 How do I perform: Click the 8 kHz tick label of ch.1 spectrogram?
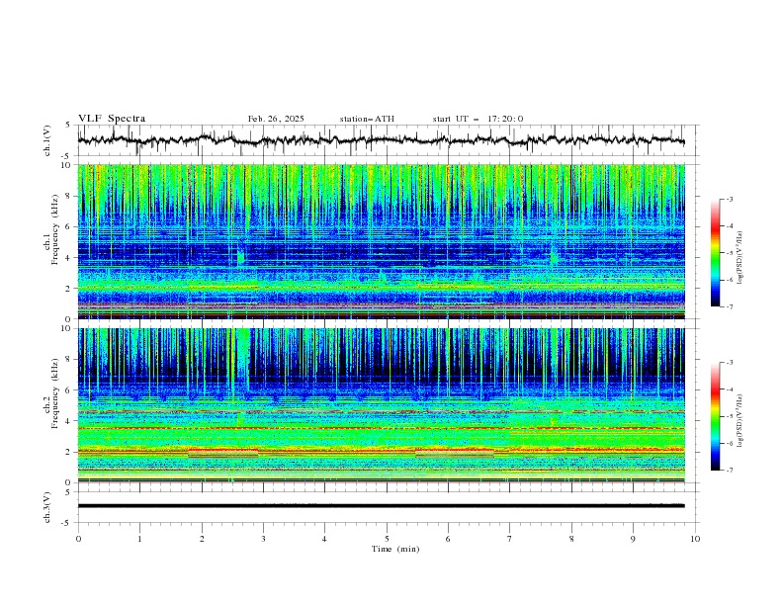point(69,196)
